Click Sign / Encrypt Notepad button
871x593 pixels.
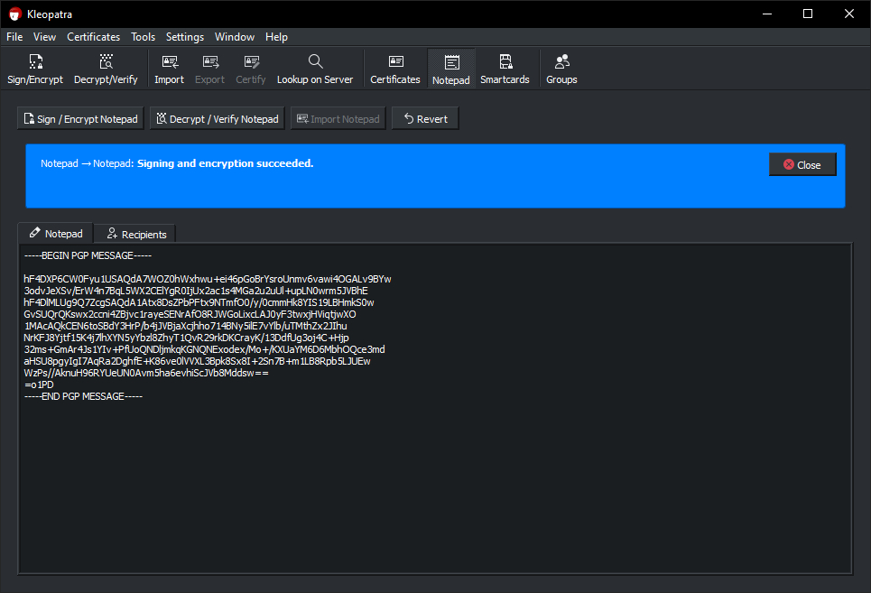click(x=80, y=119)
